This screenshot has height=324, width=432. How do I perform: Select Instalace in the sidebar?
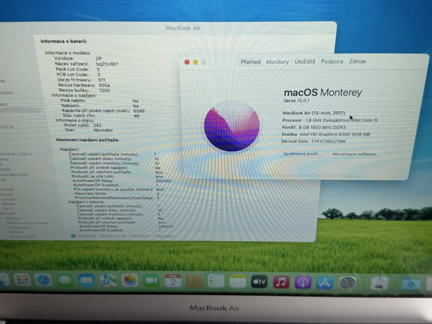pyautogui.click(x=16, y=232)
